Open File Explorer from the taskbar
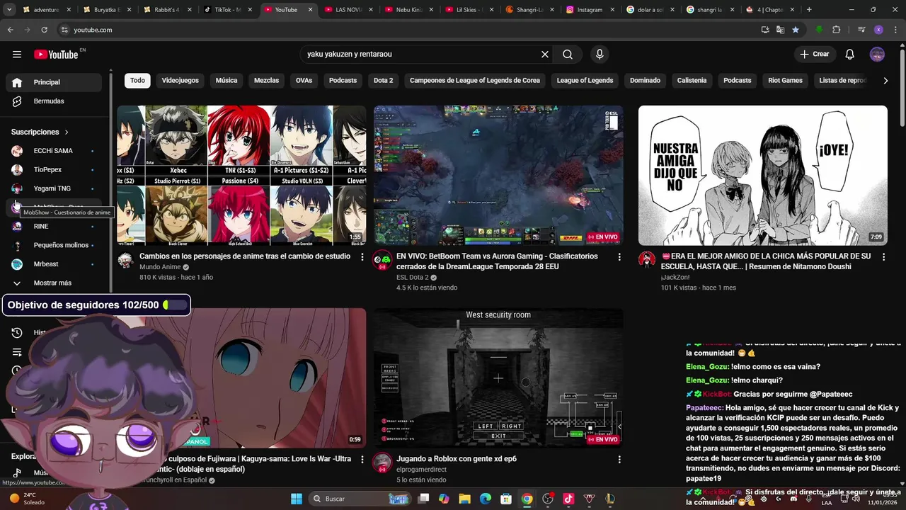 click(x=465, y=499)
